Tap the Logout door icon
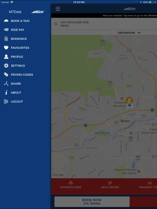 tap(6, 102)
